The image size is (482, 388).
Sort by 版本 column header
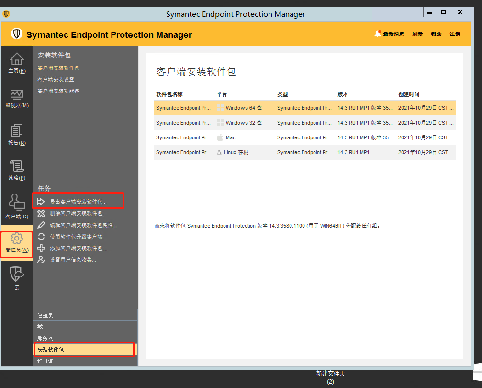pos(343,94)
